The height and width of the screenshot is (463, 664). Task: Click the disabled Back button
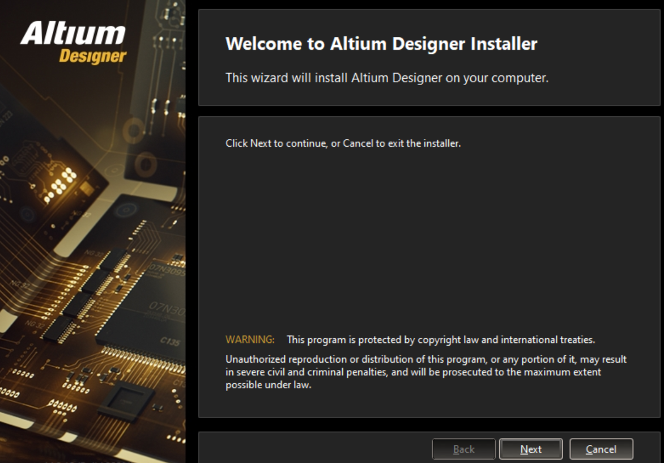tap(463, 449)
